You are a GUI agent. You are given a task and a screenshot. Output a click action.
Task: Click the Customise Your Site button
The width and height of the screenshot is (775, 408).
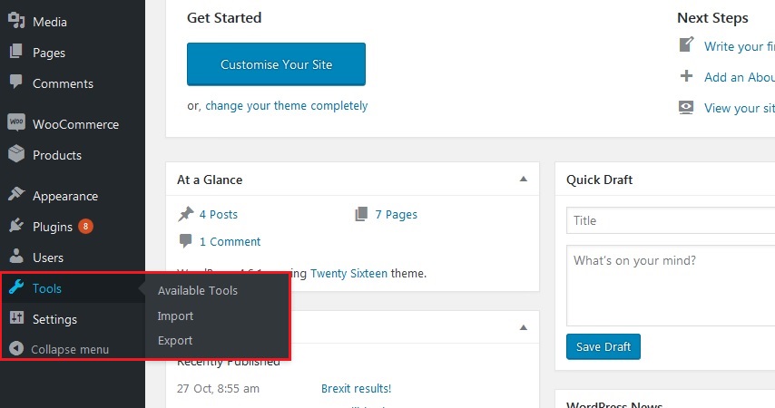pyautogui.click(x=276, y=64)
